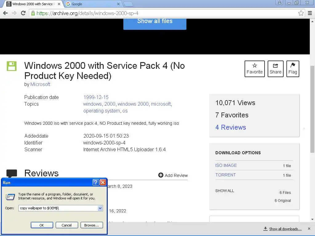
Task: Switch to the Google tab
Action: (92, 4)
